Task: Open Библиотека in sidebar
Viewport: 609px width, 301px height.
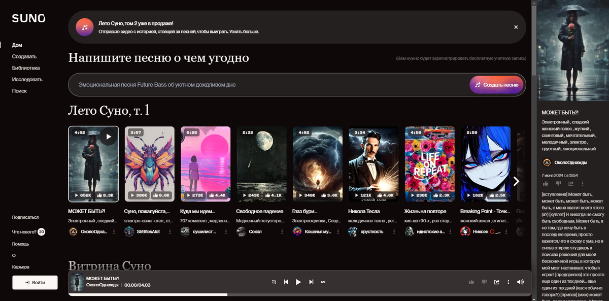Action: pos(26,68)
